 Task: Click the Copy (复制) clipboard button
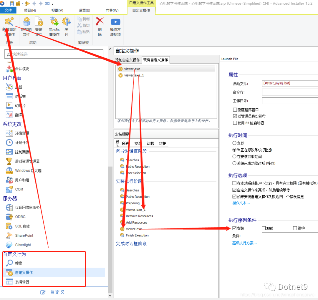pyautogui.click(x=83, y=19)
